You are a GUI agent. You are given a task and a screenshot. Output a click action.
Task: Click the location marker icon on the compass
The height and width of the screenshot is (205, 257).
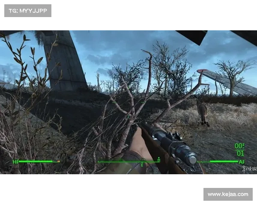pyautogui.click(x=158, y=159)
